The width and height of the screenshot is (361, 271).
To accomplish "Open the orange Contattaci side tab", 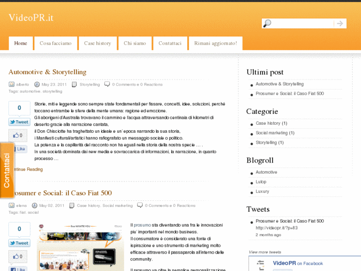I will coord(7,170).
